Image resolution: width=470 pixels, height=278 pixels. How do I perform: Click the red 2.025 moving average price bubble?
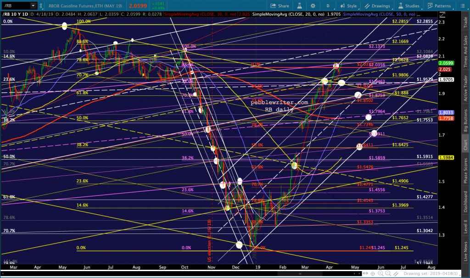click(445, 69)
